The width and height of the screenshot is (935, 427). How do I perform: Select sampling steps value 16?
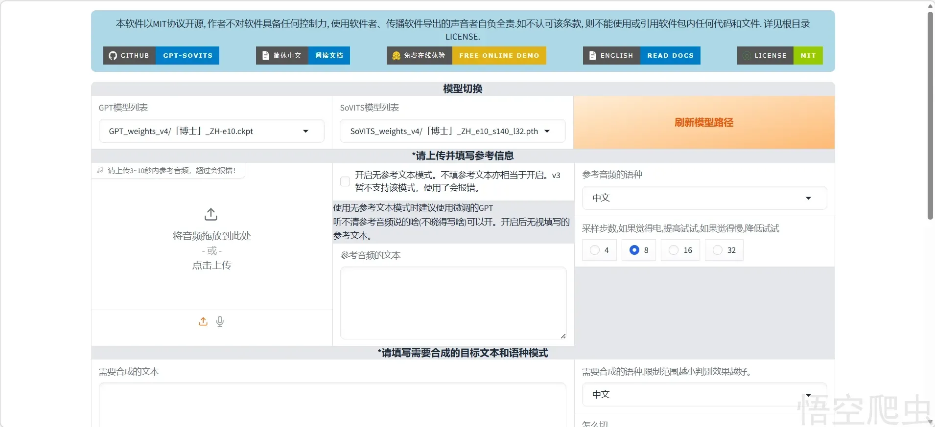(x=674, y=250)
